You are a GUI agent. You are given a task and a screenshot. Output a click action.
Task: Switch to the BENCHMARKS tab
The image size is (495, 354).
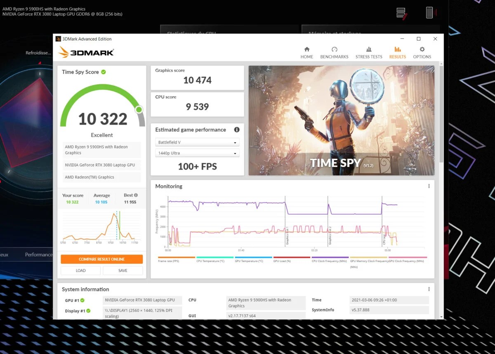[x=334, y=52]
